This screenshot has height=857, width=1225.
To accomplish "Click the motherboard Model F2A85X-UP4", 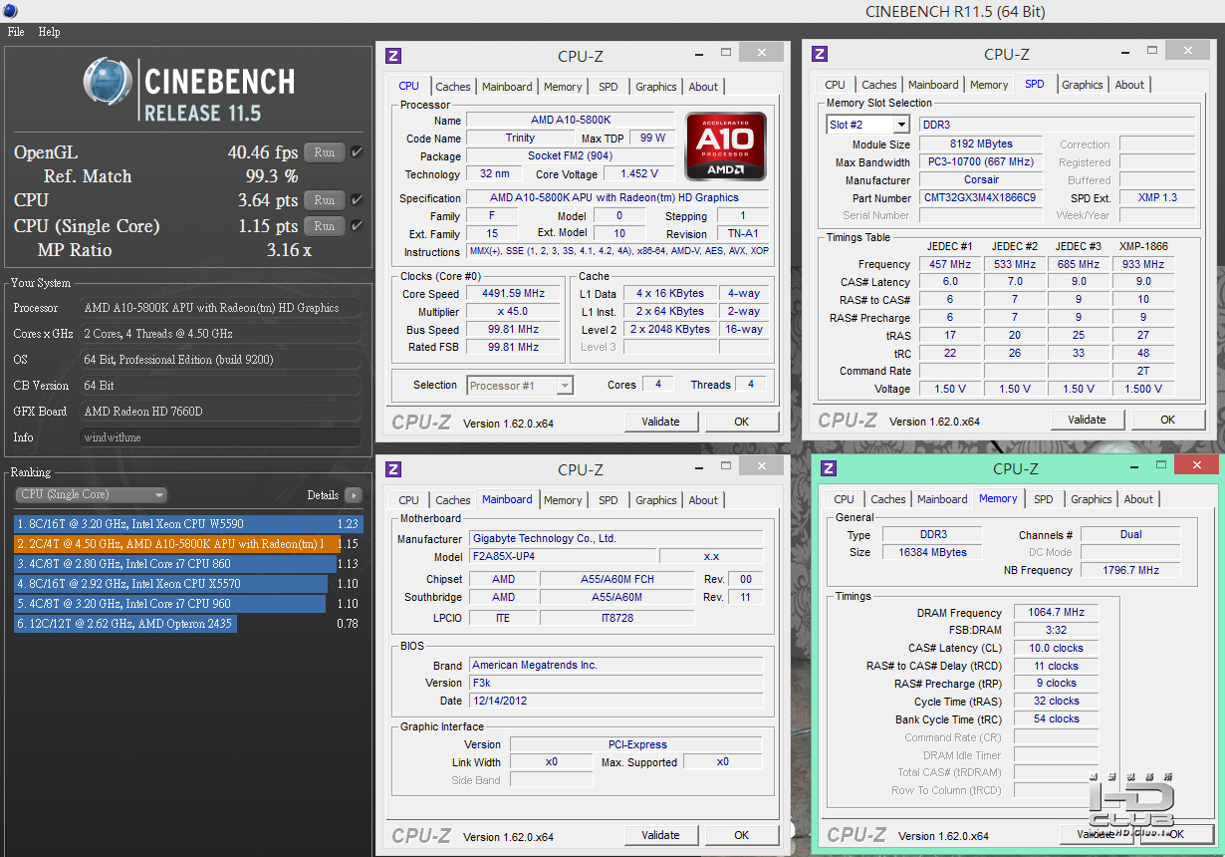I will 561,557.
